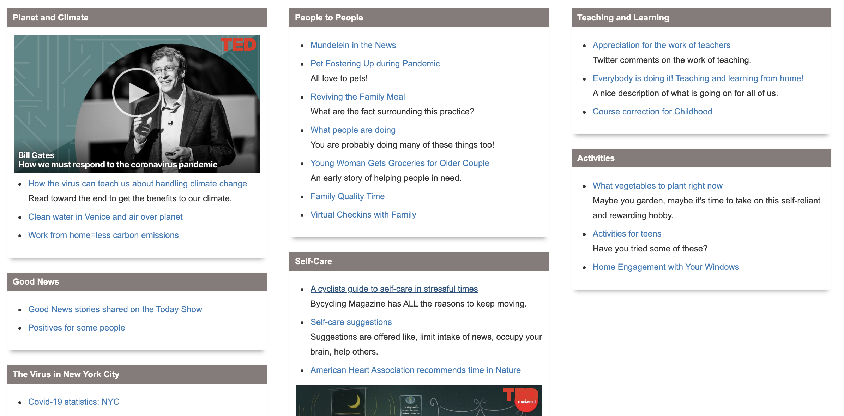
Task: Open Covid-19 statistics: NYC link
Action: coord(74,402)
